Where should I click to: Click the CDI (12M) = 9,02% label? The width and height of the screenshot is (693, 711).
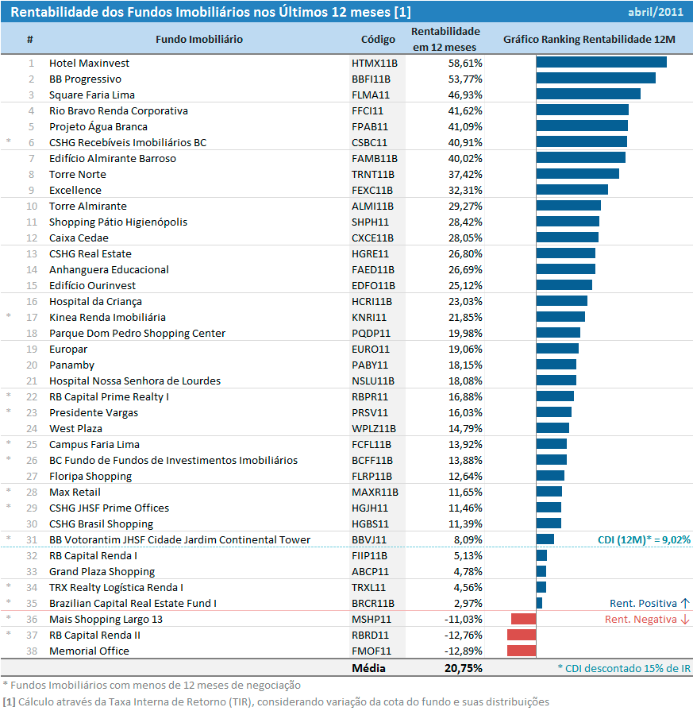tap(643, 539)
